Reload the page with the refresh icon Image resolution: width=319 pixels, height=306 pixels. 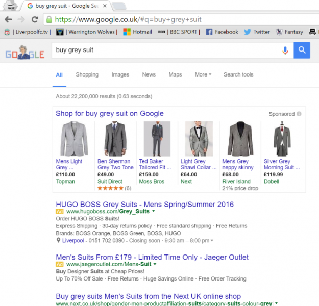pos(35,19)
